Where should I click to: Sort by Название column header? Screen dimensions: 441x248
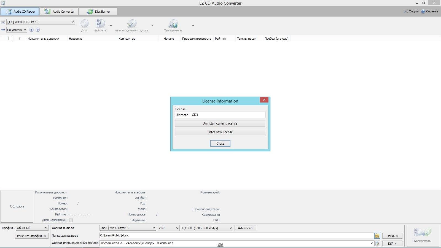click(x=92, y=39)
